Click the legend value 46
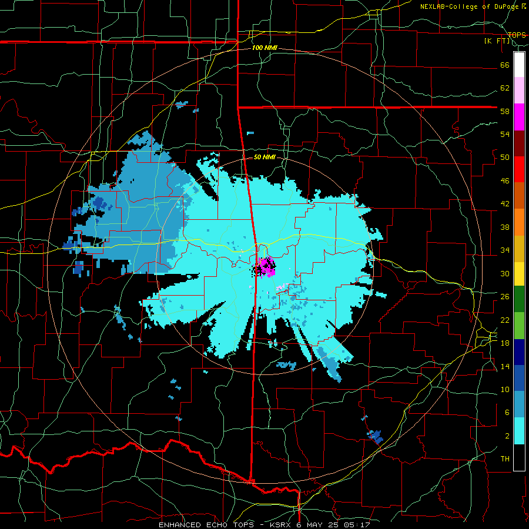The height and width of the screenshot is (529, 529). click(x=505, y=180)
